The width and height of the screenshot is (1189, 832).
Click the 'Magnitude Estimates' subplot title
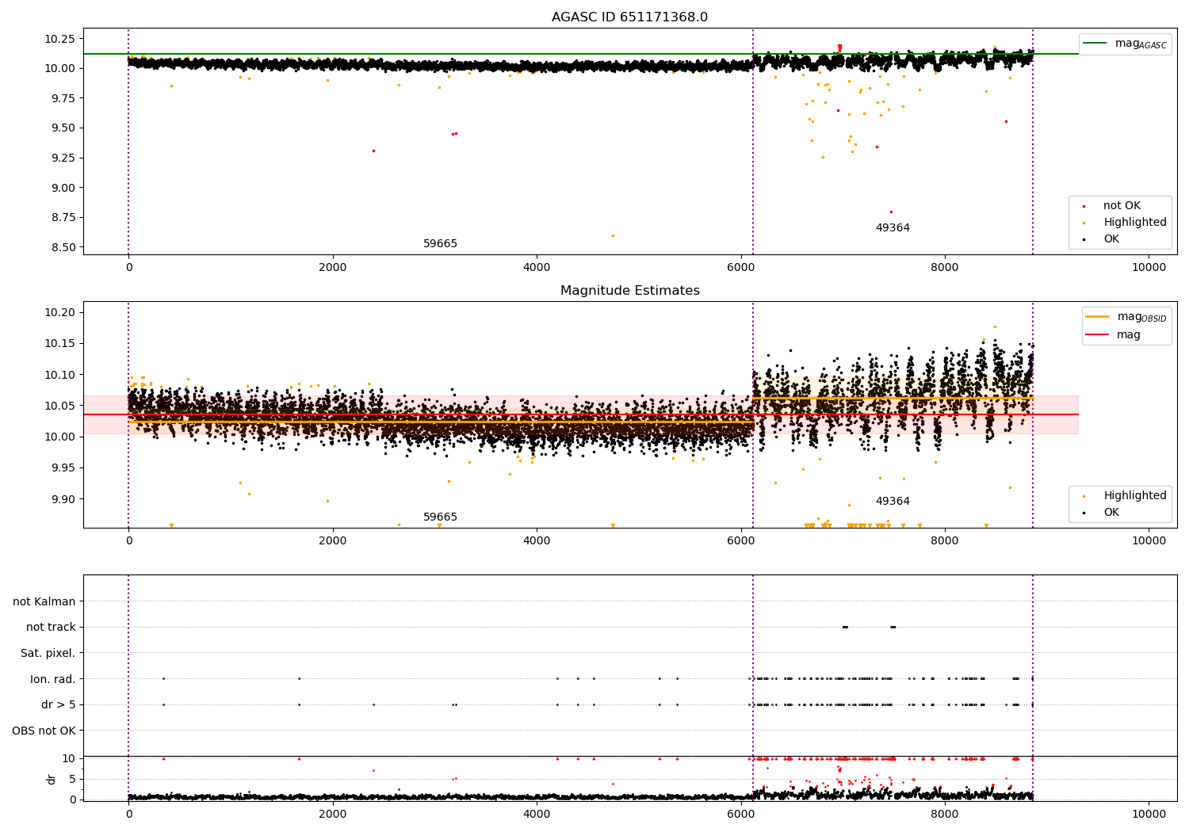(629, 291)
